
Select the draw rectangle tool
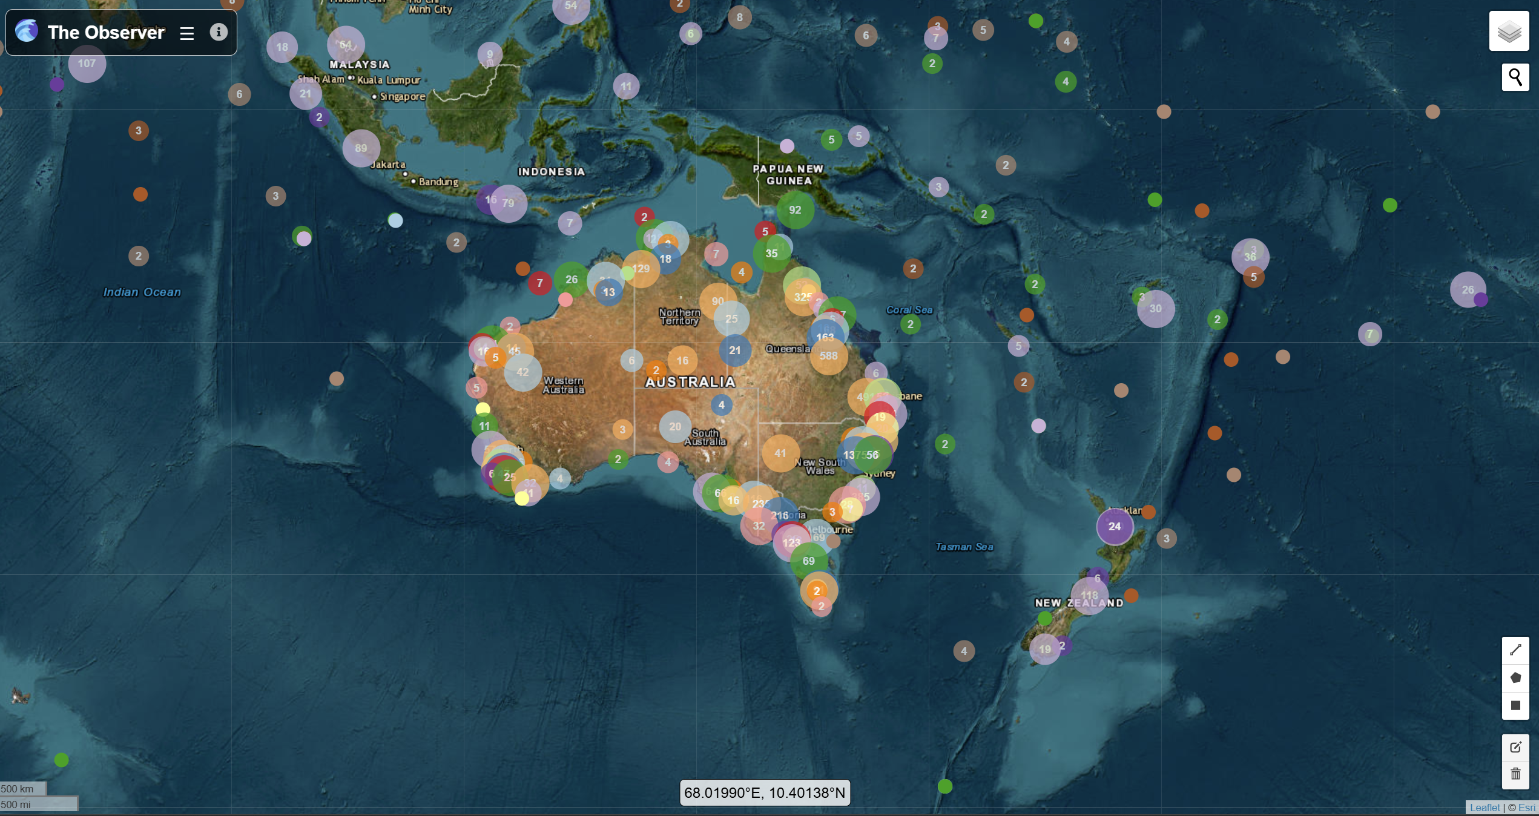coord(1515,706)
